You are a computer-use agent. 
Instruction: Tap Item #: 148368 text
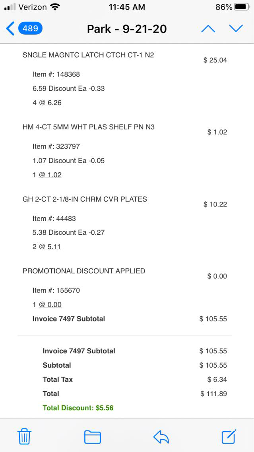[x=56, y=74]
